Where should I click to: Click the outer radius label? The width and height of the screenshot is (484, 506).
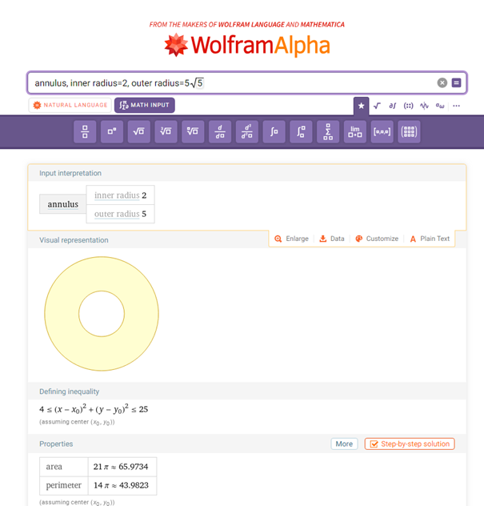point(117,214)
